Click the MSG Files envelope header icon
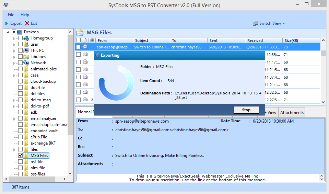329x194 pixels. point(80,33)
